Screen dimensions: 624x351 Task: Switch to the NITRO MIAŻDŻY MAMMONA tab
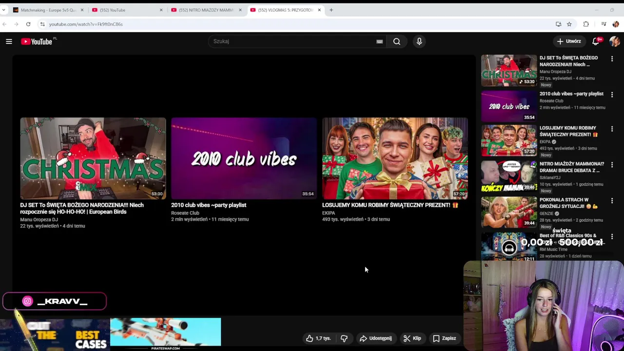(206, 10)
